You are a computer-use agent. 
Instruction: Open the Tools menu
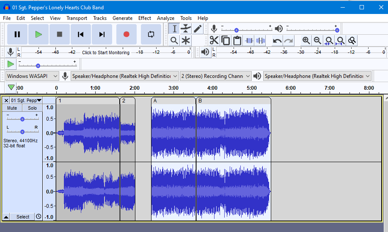(x=186, y=18)
